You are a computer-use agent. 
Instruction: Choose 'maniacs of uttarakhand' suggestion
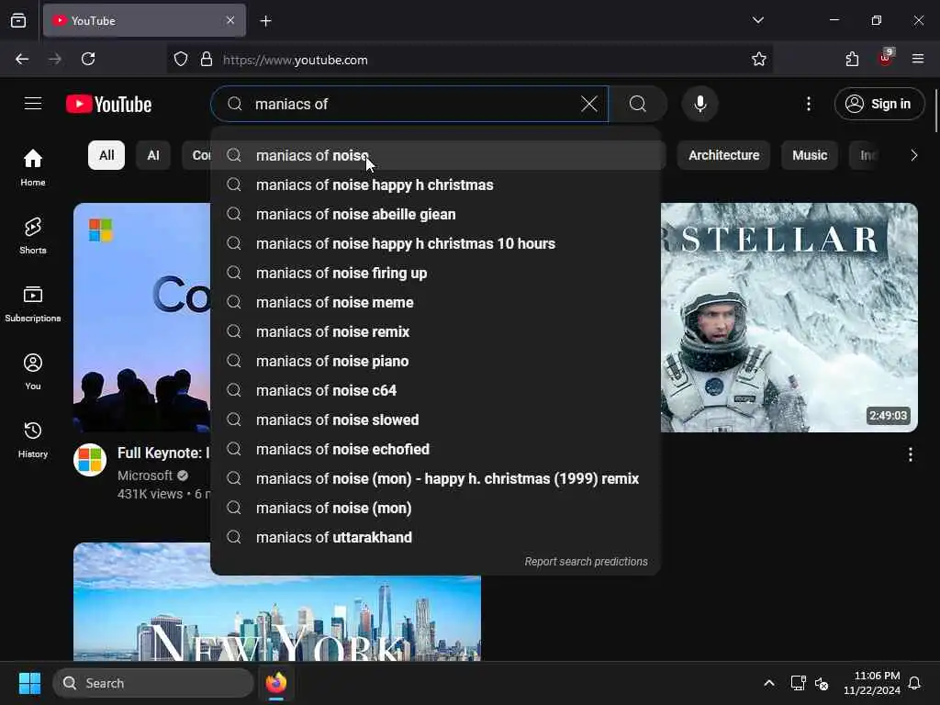436,537
